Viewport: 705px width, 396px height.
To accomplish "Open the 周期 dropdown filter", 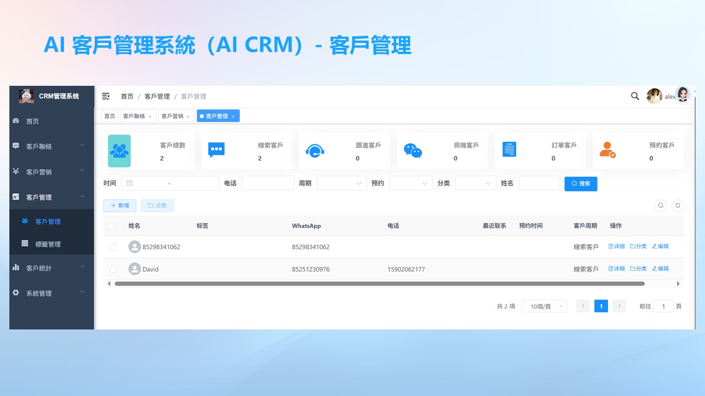I will [341, 183].
